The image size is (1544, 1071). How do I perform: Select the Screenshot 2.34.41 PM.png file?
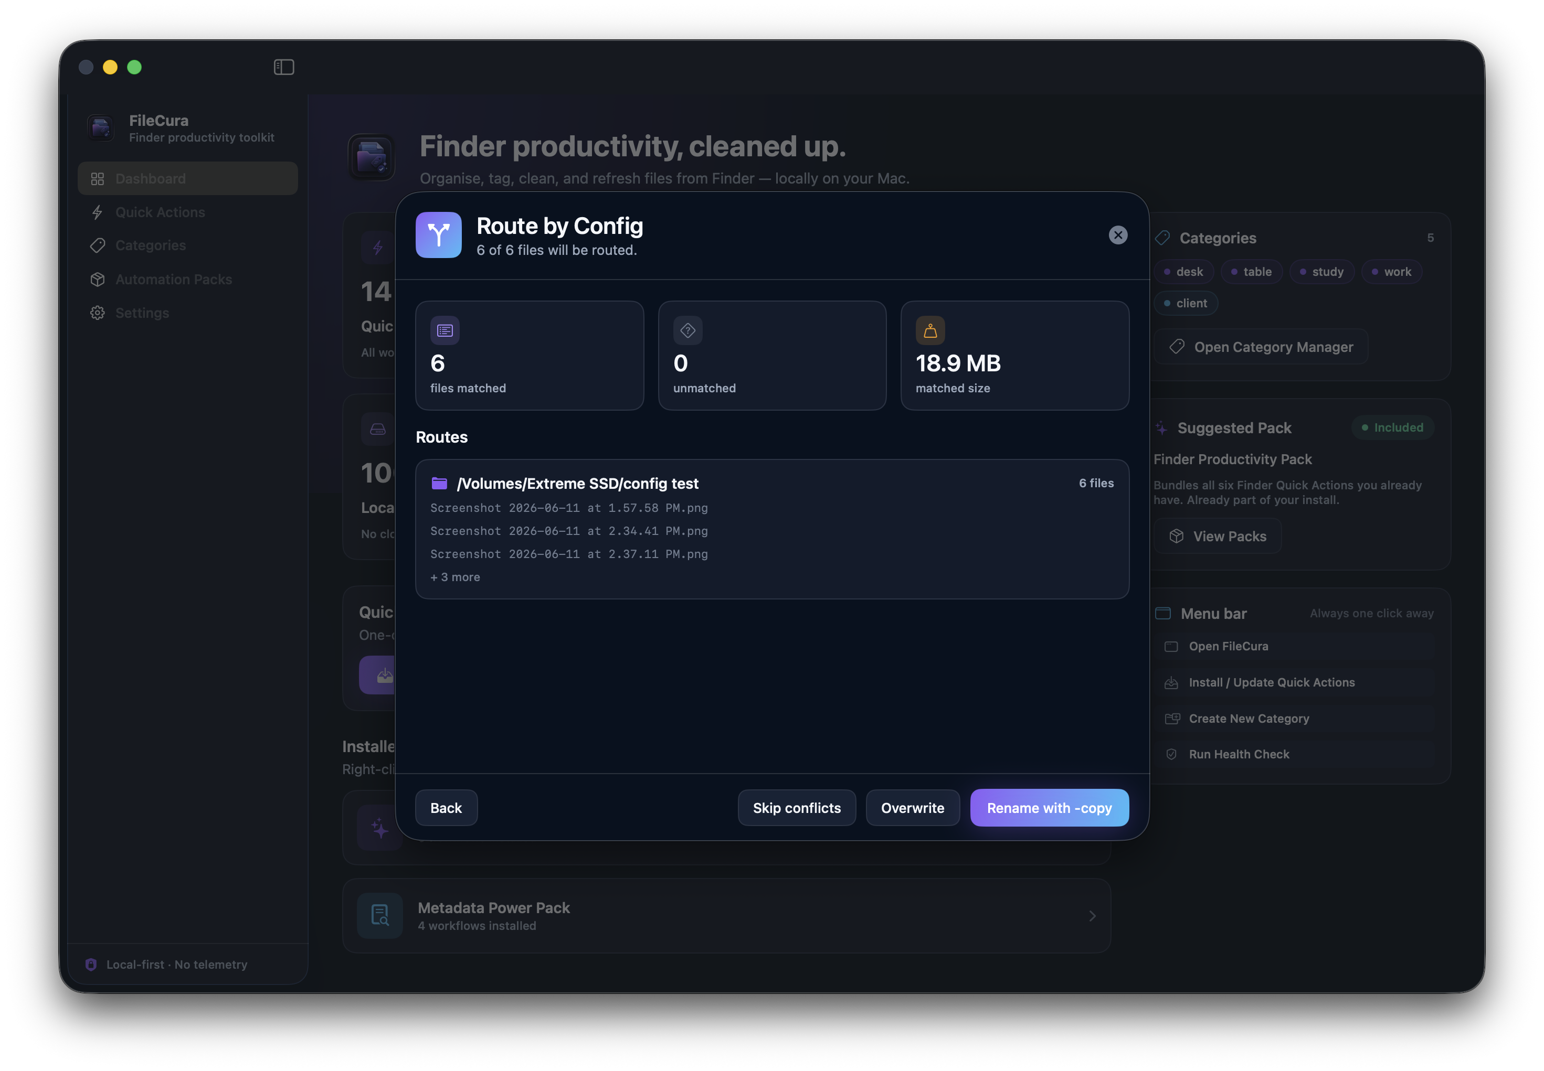tap(569, 531)
